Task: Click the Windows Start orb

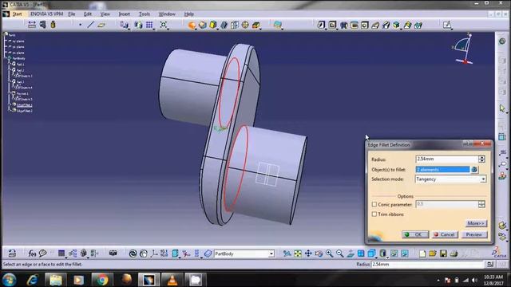Action: (9, 280)
